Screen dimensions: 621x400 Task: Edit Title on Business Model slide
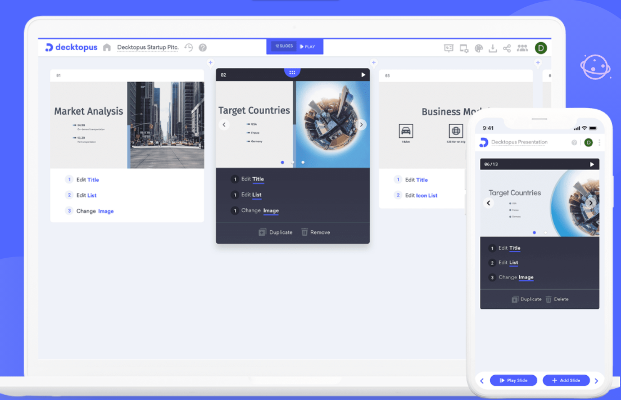coord(416,179)
